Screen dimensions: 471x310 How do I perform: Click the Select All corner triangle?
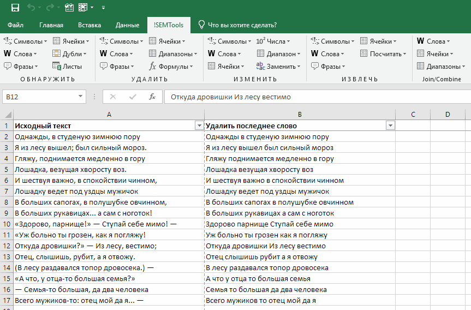pos(7,115)
